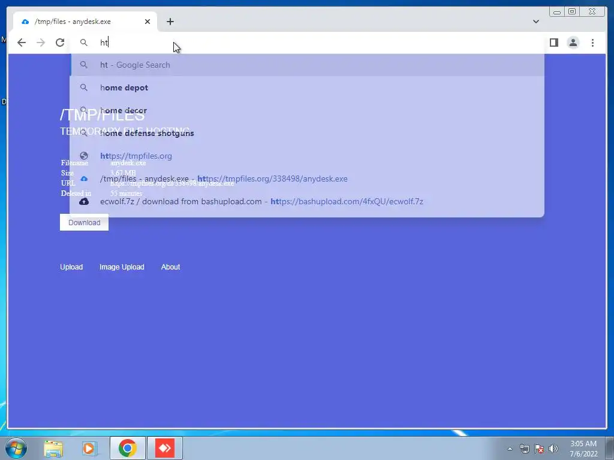Open the Chrome profile avatar menu
The width and height of the screenshot is (614, 460).
coord(573,43)
